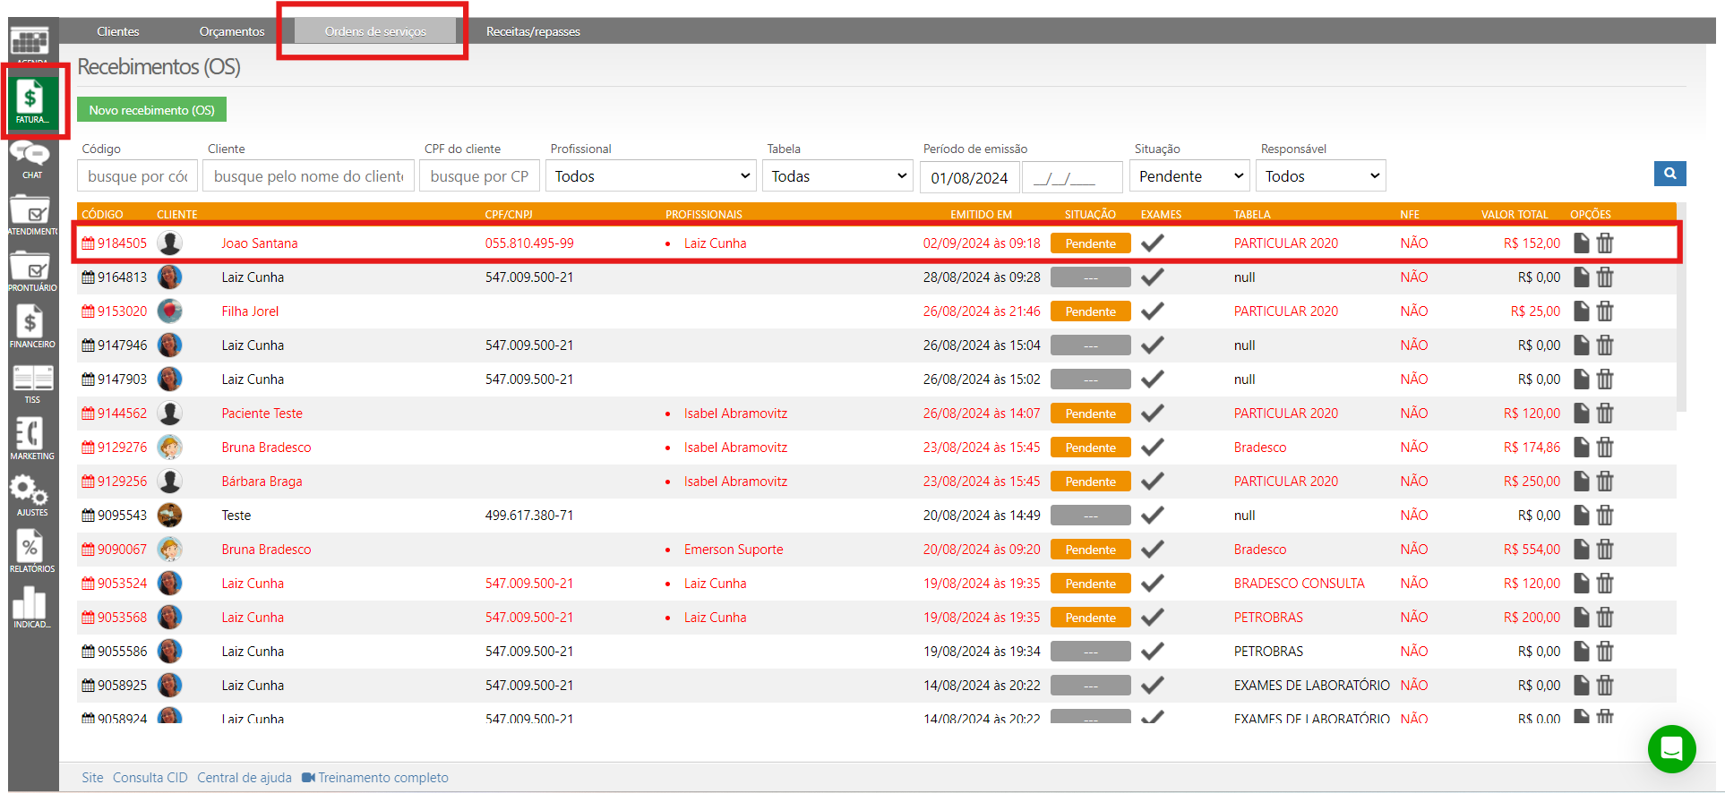This screenshot has width=1725, height=793.
Task: Delete order 9053568 with trash icon
Action: tap(1605, 618)
